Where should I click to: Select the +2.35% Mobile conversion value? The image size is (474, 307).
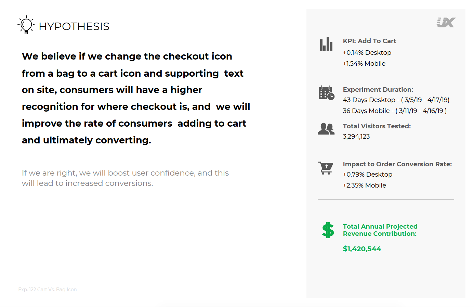365,185
